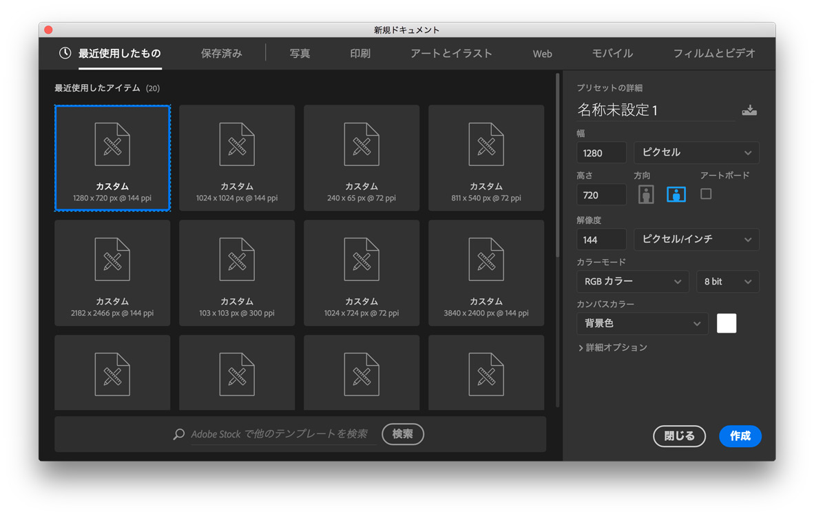Image resolution: width=814 pixels, height=516 pixels.
Task: Close the 新規ドキュメント dialog with red button
Action: click(x=48, y=30)
